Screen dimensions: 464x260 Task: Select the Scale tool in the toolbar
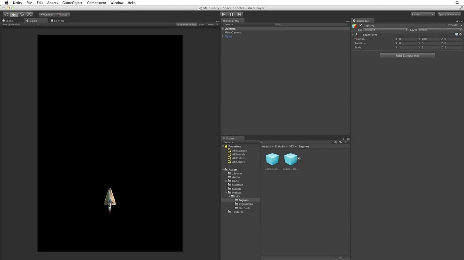(x=29, y=14)
